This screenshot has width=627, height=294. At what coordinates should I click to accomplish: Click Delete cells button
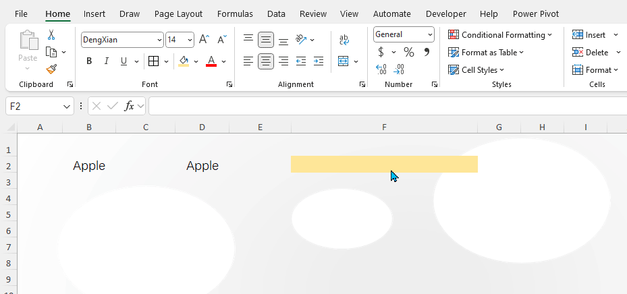[591, 53]
